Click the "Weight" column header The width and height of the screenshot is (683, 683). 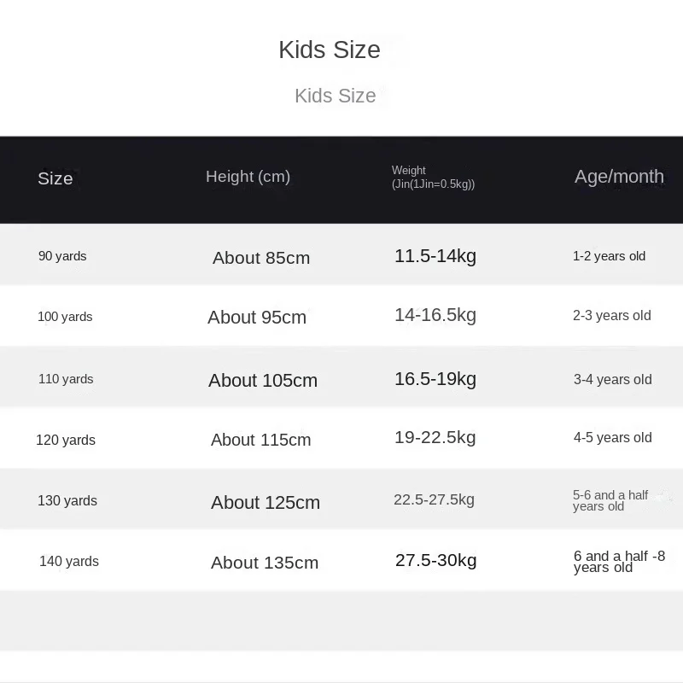pos(433,177)
